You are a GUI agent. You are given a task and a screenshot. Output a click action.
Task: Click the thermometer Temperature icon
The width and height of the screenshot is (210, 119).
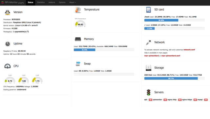point(78,9)
